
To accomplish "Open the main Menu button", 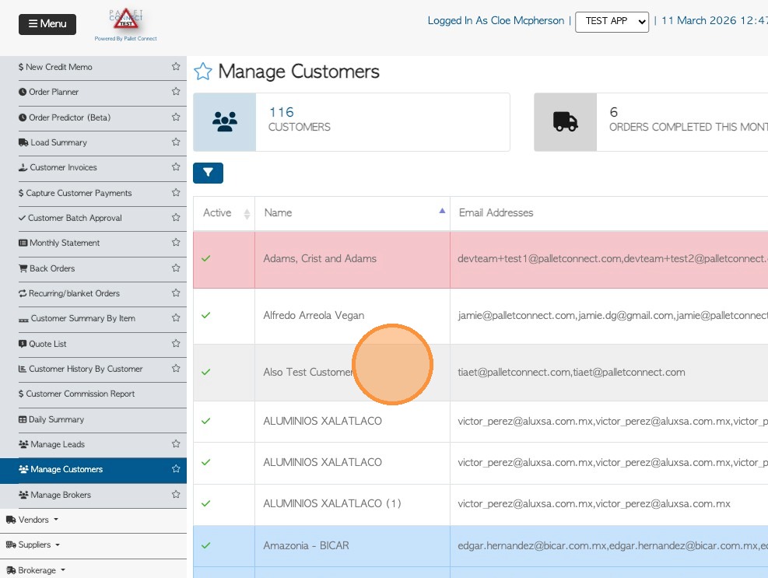I will click(x=47, y=24).
